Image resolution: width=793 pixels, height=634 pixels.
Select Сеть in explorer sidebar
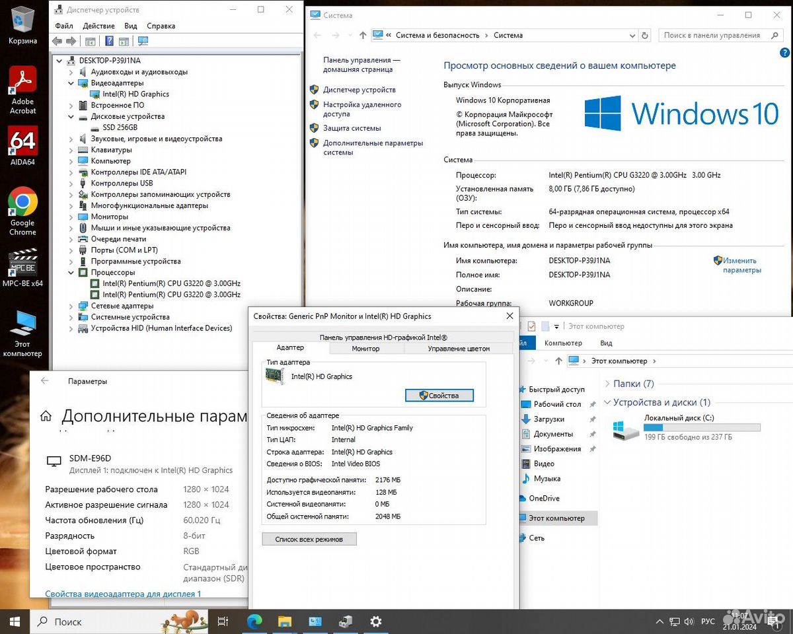(537, 538)
